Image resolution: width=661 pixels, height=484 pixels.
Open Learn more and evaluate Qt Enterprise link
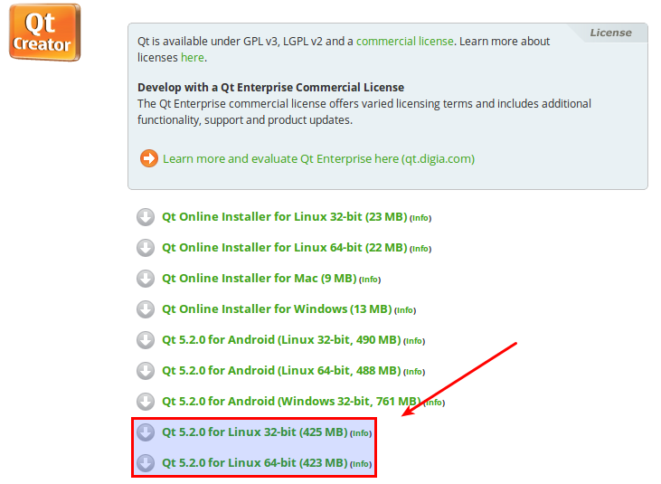coord(318,159)
